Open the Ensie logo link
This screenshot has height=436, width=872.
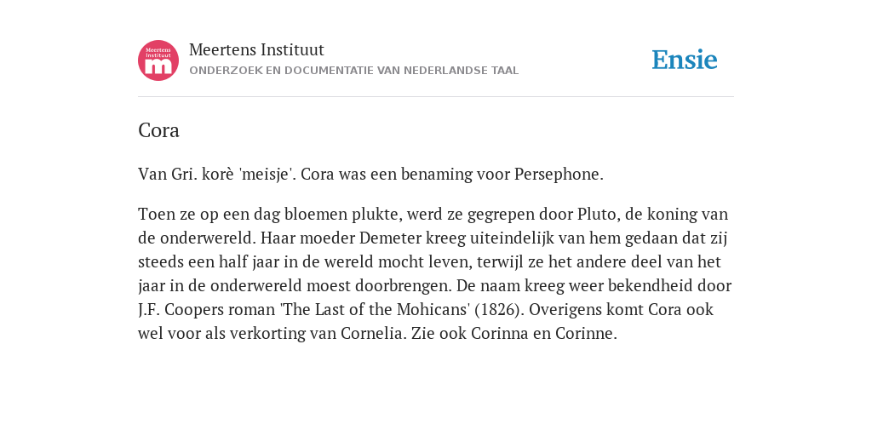685,60
